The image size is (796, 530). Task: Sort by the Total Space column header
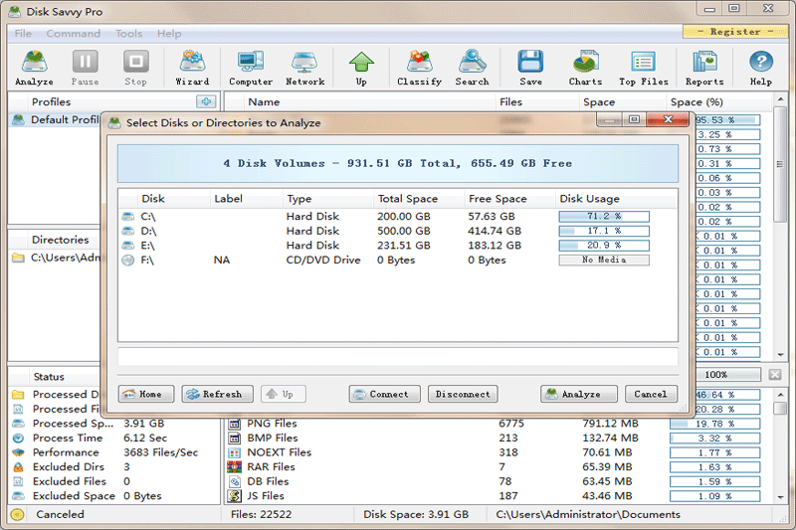click(419, 199)
